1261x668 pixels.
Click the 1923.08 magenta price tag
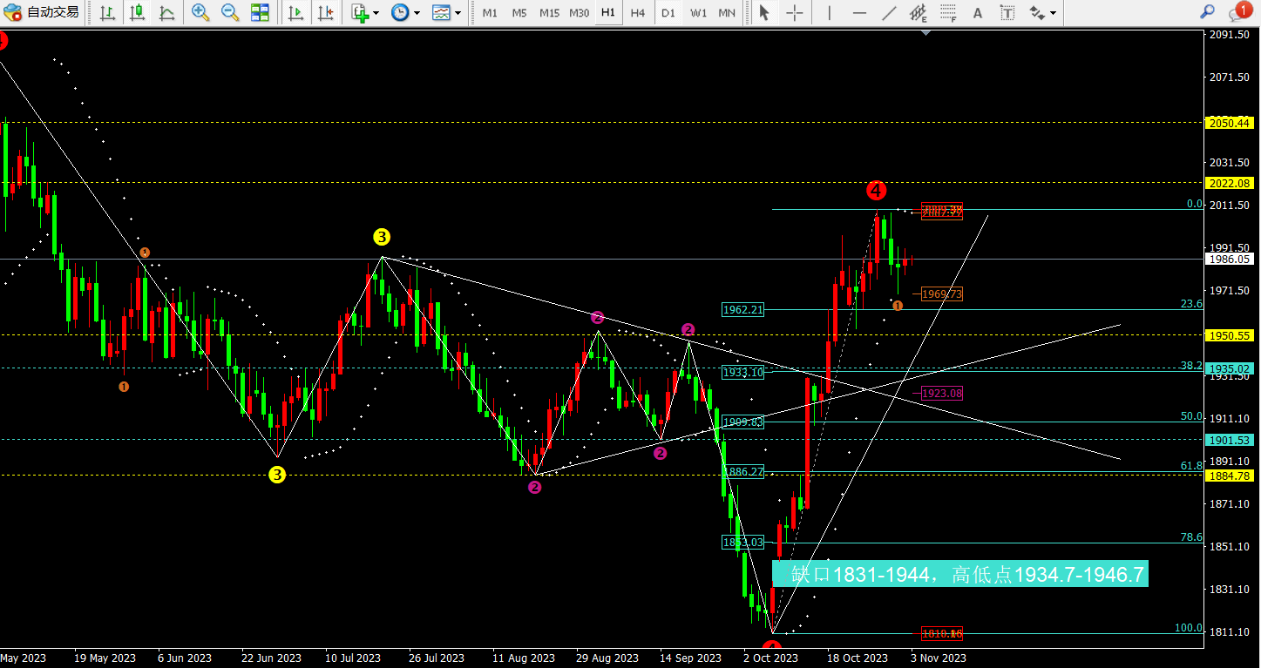pos(942,393)
